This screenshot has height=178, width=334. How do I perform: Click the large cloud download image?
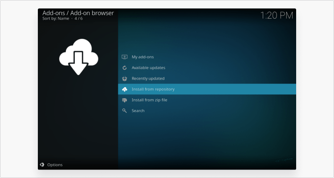click(x=78, y=57)
